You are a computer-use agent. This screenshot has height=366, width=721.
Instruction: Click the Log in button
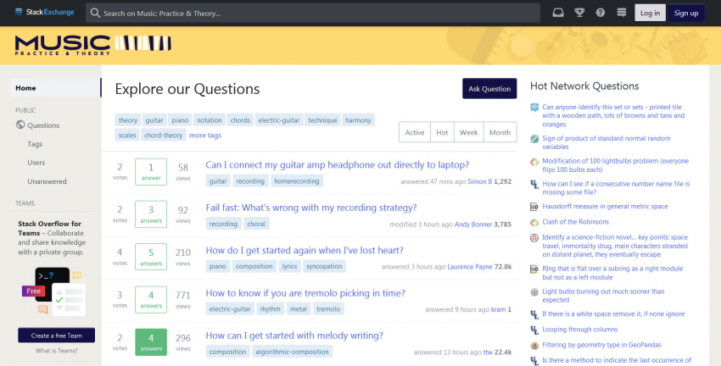pos(651,13)
